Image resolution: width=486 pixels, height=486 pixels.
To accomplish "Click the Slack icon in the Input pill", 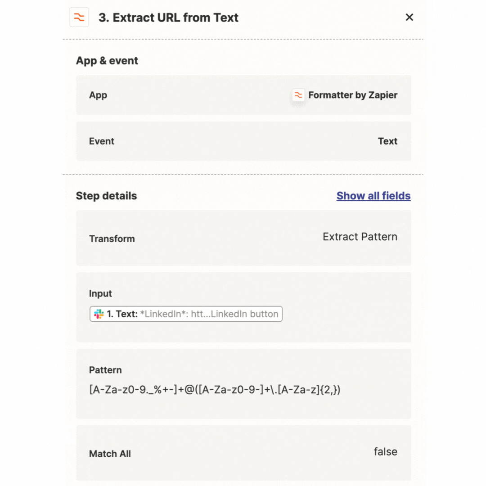I will tap(99, 314).
